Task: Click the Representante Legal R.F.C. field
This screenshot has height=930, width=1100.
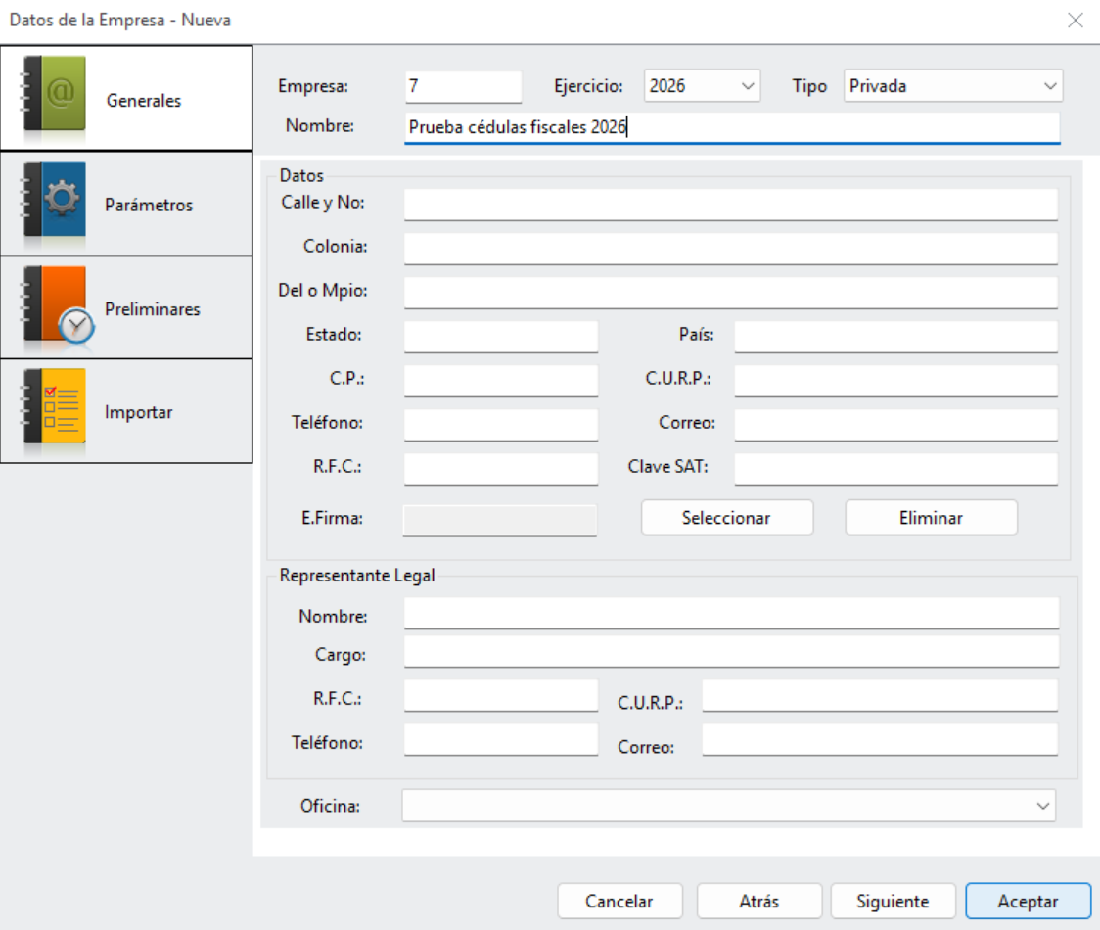Action: [501, 696]
